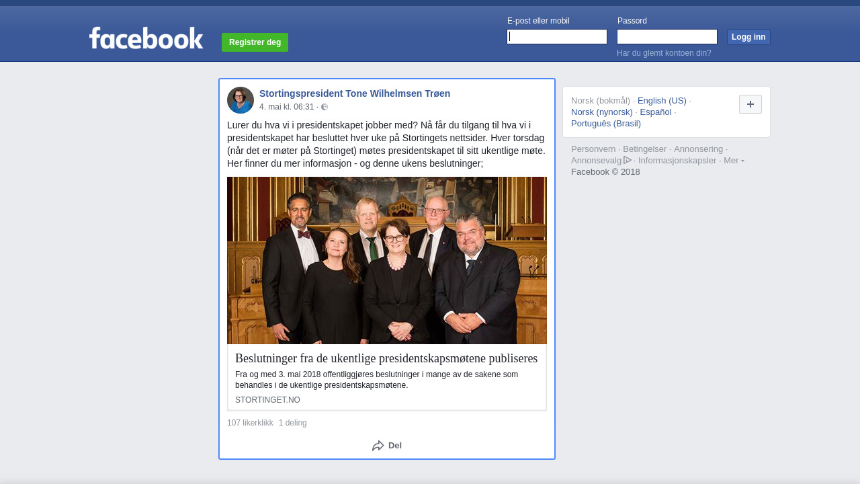This screenshot has height=484, width=860.
Task: Click the 'Facebook © 2018' copyright text
Action: pyautogui.click(x=605, y=172)
